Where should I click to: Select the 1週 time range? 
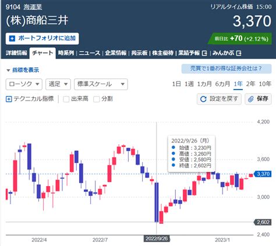[x=189, y=84]
